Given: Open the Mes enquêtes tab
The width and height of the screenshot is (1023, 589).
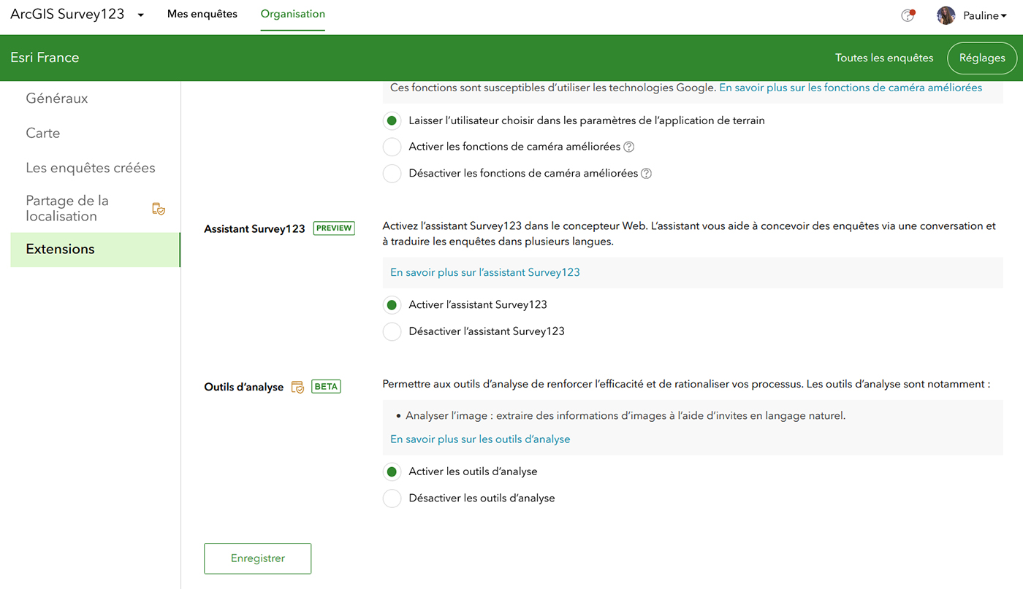Looking at the screenshot, I should pyautogui.click(x=202, y=13).
